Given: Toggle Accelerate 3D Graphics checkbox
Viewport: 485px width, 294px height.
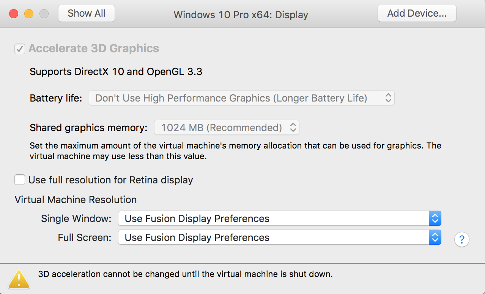Looking at the screenshot, I should point(20,49).
